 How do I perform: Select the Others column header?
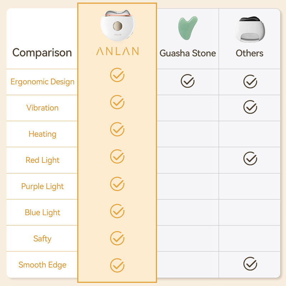pyautogui.click(x=250, y=53)
